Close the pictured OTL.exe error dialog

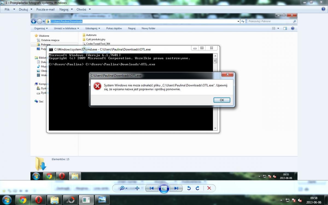(227, 75)
